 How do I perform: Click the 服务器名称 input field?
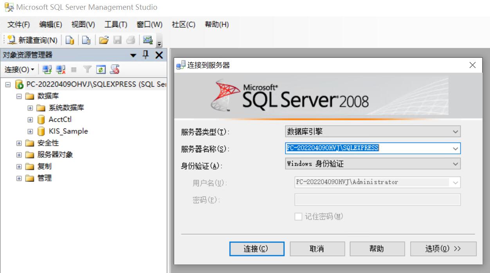pos(367,148)
